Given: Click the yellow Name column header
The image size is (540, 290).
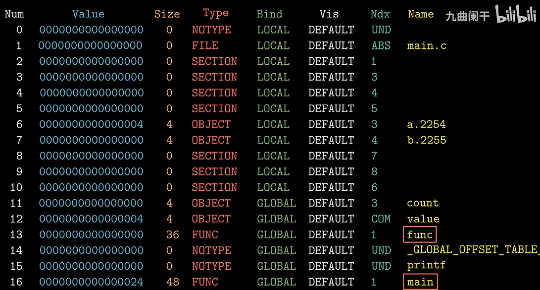Looking at the screenshot, I should point(421,14).
